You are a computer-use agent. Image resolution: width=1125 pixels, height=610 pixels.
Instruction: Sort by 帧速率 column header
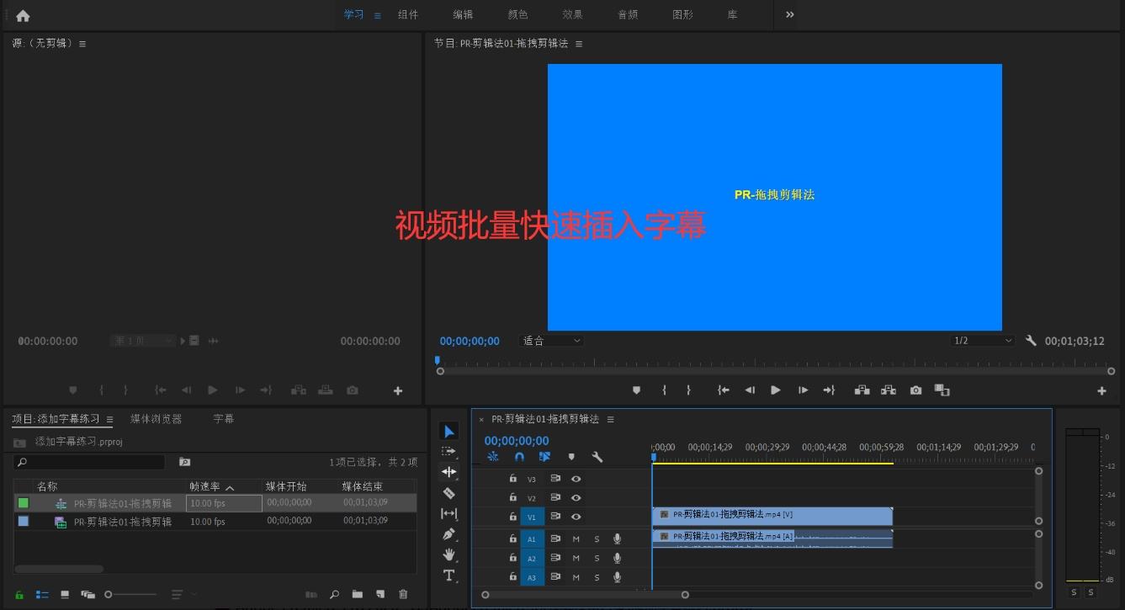(x=205, y=486)
